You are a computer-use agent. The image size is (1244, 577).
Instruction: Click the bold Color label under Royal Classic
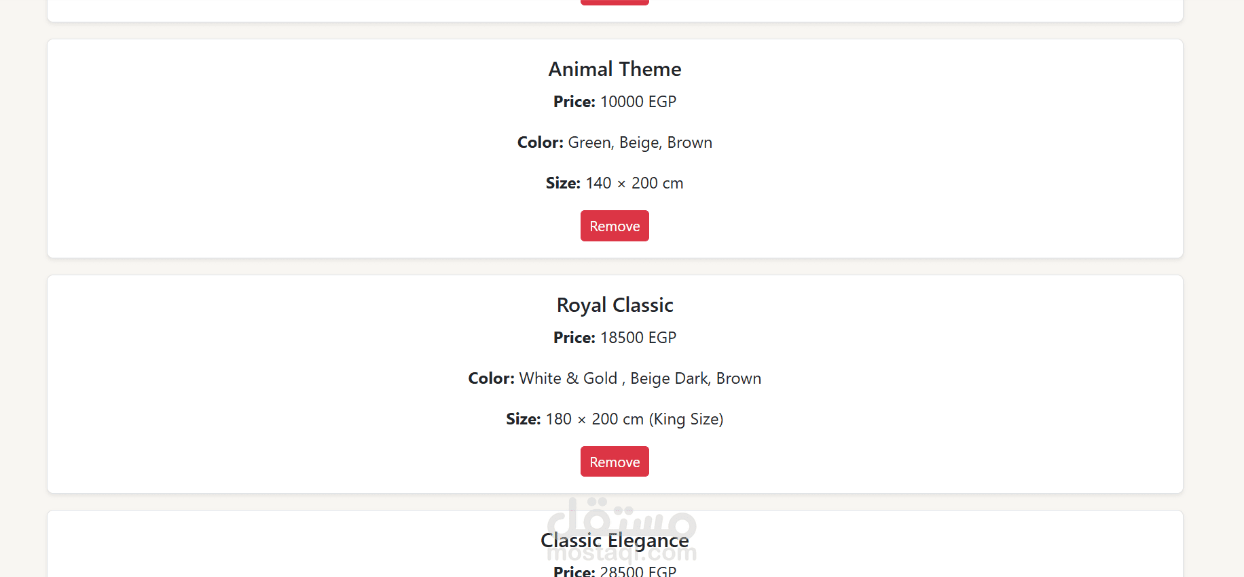coord(491,378)
